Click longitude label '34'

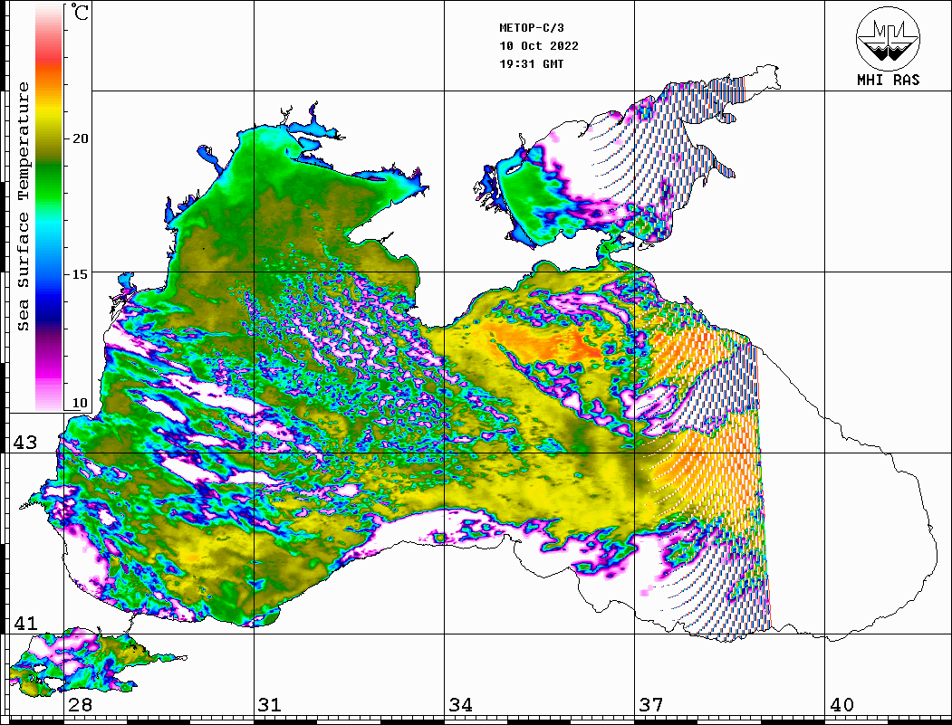(x=460, y=704)
